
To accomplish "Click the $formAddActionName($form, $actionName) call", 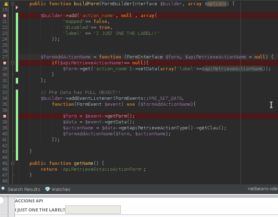I will tap(117, 134).
